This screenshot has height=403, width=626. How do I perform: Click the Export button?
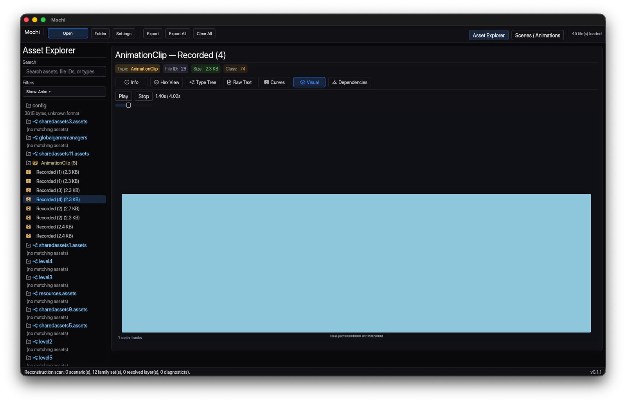coord(153,33)
